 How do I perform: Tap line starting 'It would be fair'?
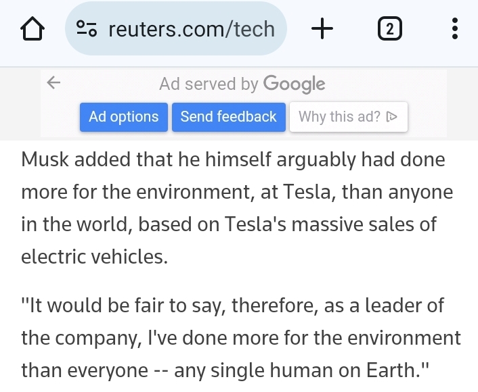[x=233, y=305]
